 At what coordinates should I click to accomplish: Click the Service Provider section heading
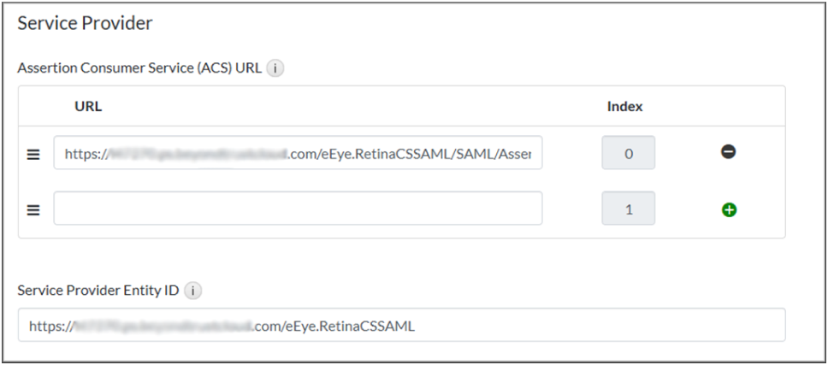pyautogui.click(x=85, y=23)
